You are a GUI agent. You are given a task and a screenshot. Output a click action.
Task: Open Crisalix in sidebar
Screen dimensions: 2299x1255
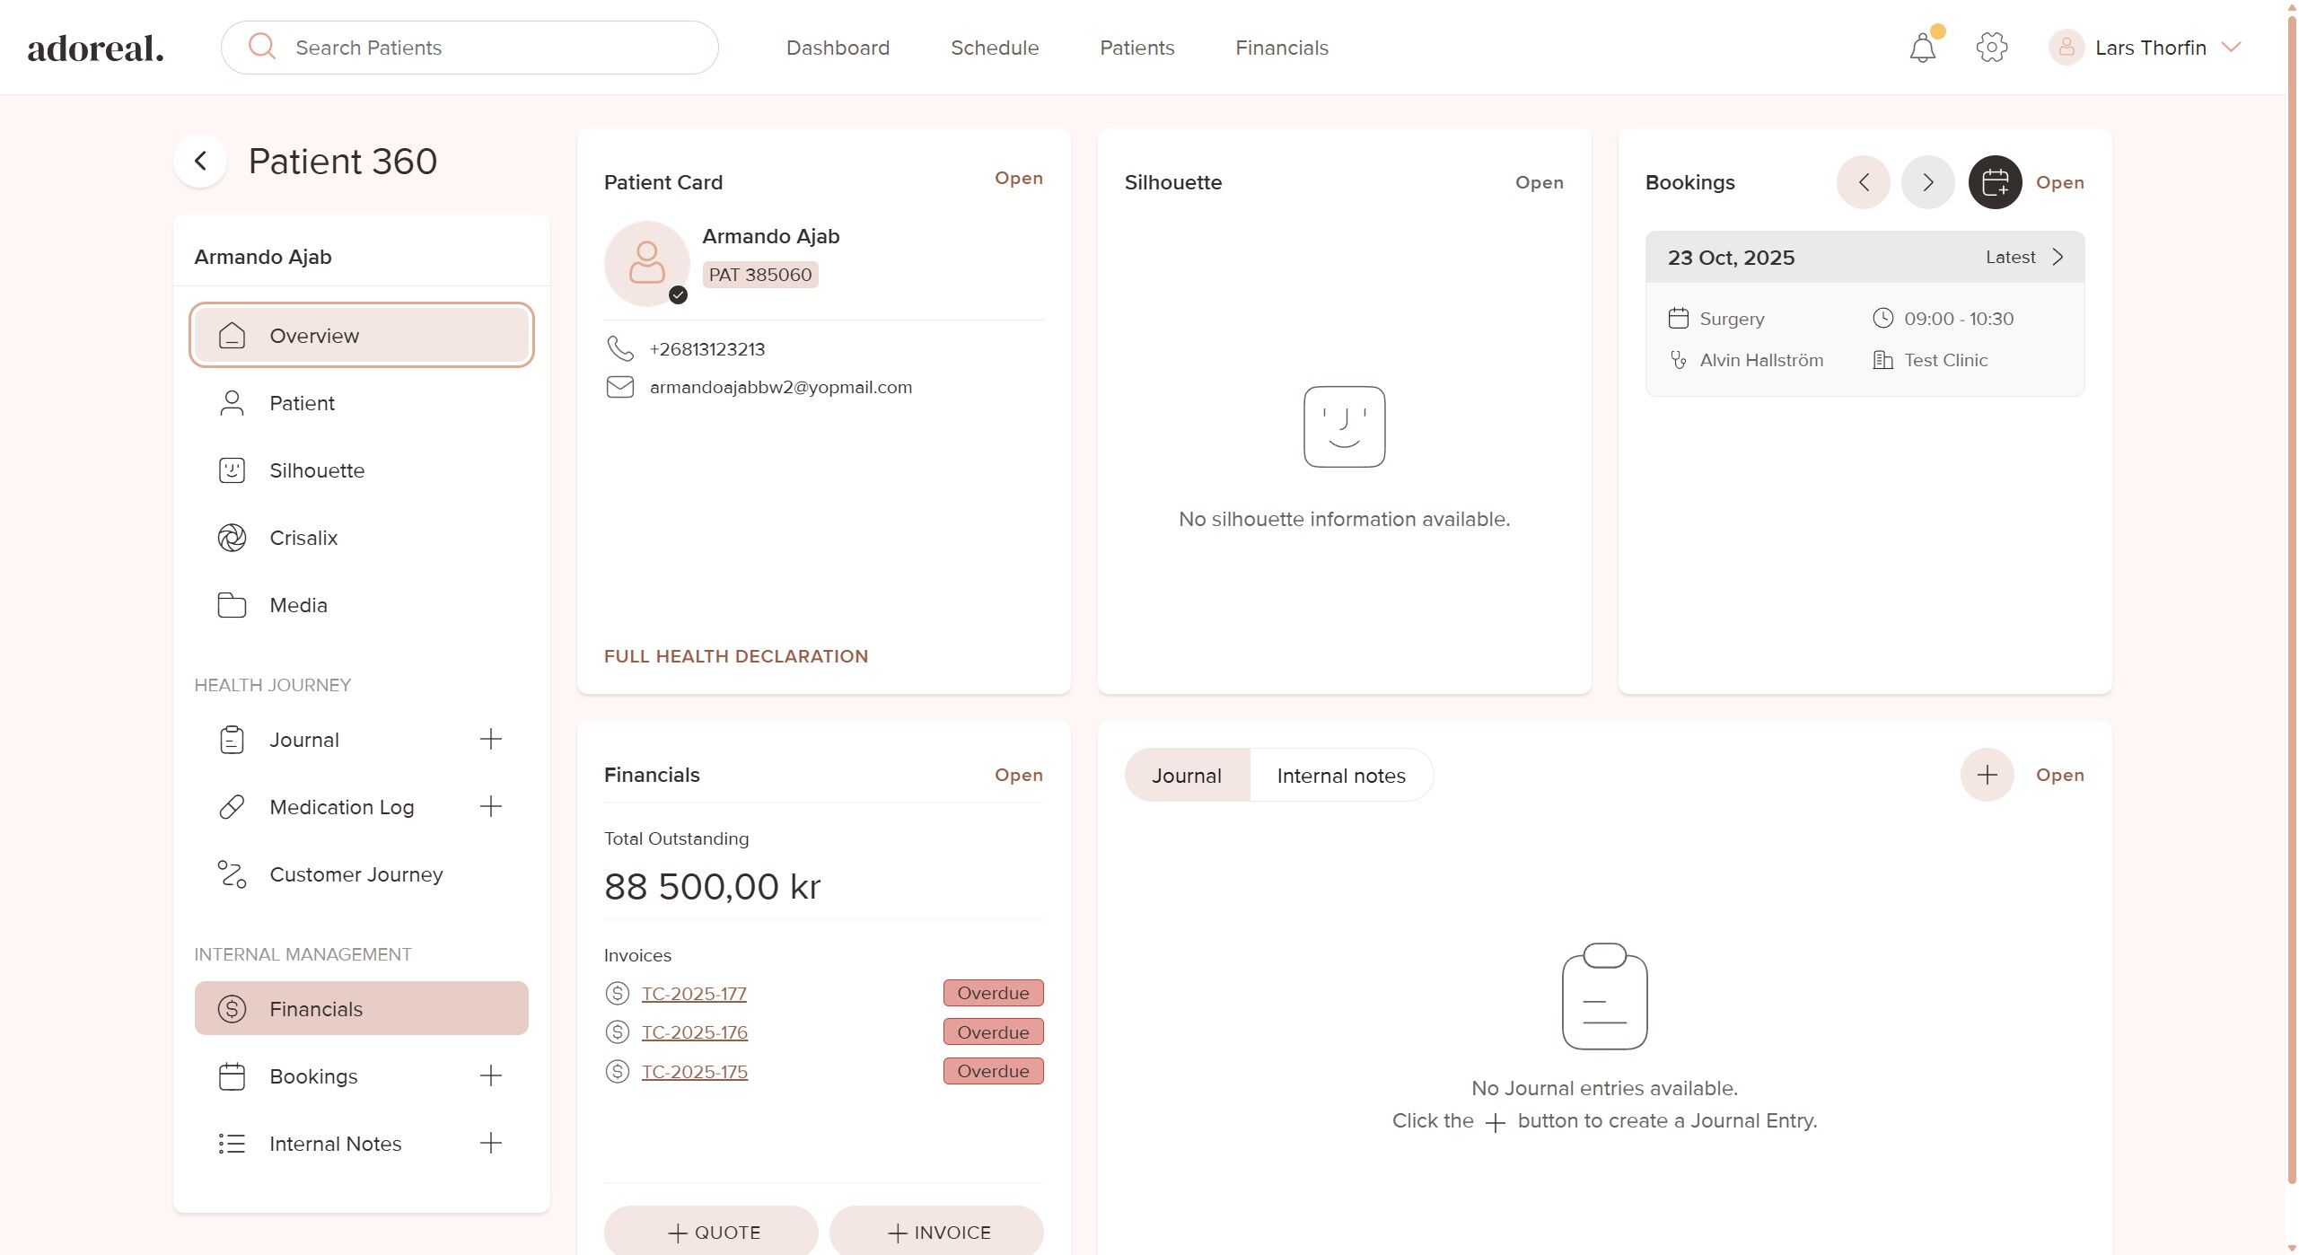[303, 538]
